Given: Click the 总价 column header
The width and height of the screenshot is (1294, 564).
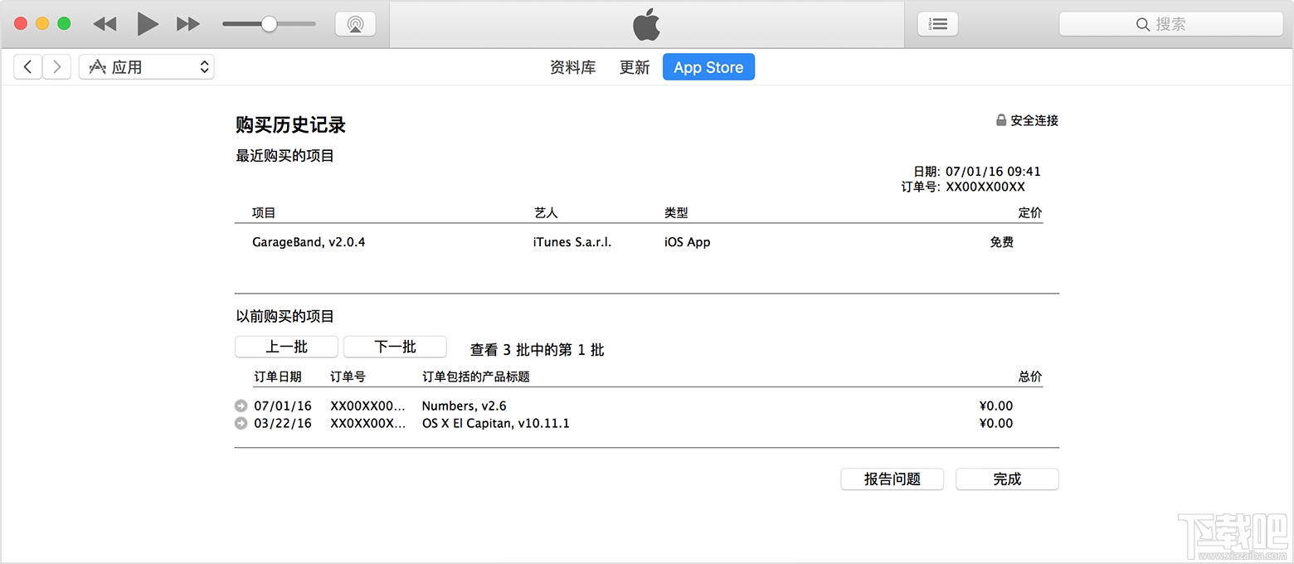Looking at the screenshot, I should [1030, 377].
